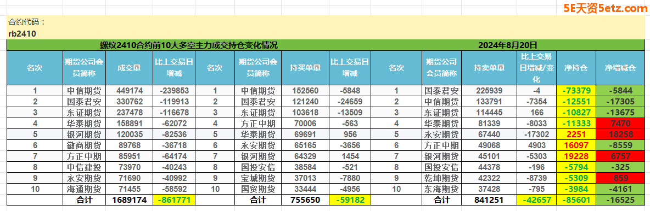Click the change value 166
Viewport: 650px width, 211px height.
pyautogui.click(x=536, y=112)
